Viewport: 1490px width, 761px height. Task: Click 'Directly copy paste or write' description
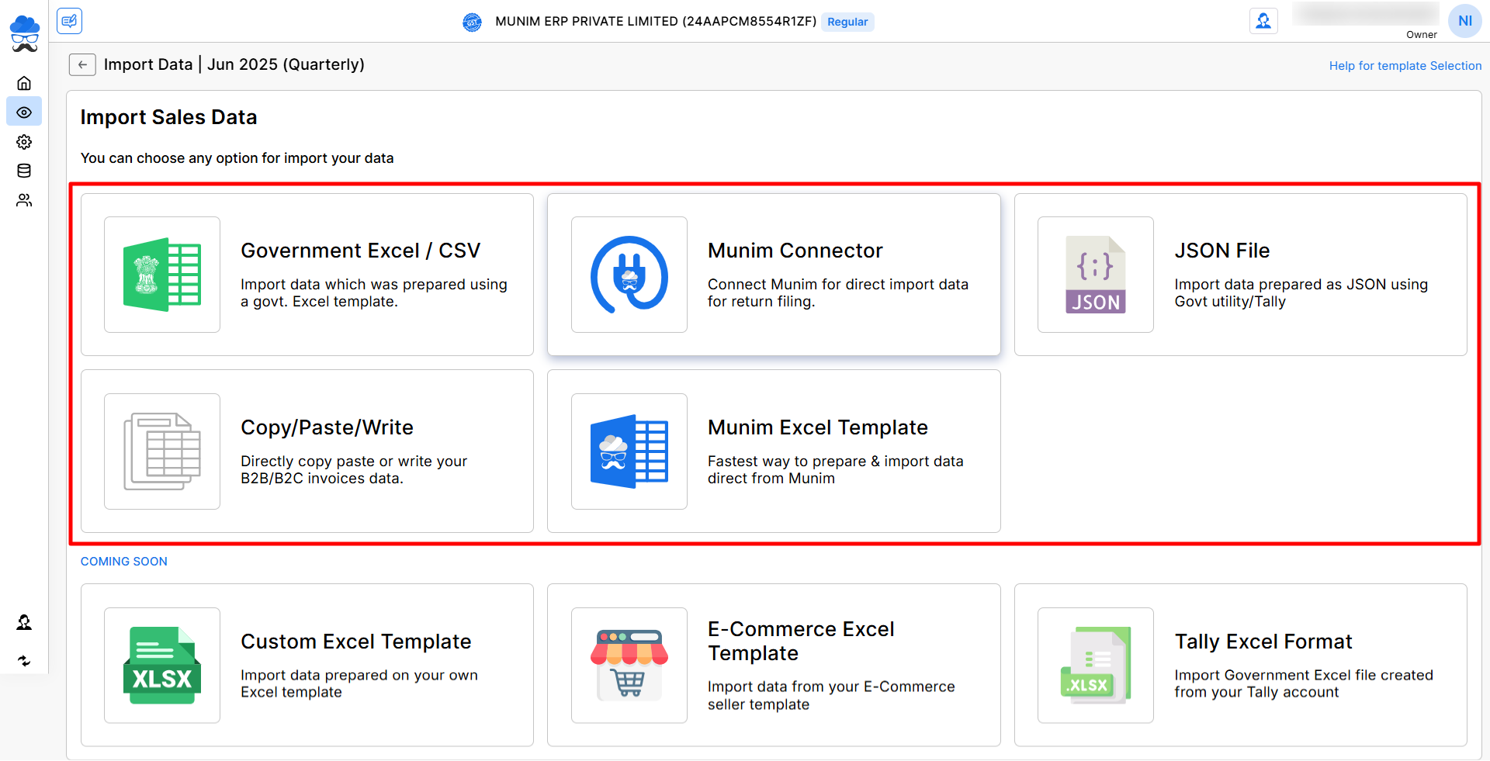(x=354, y=470)
